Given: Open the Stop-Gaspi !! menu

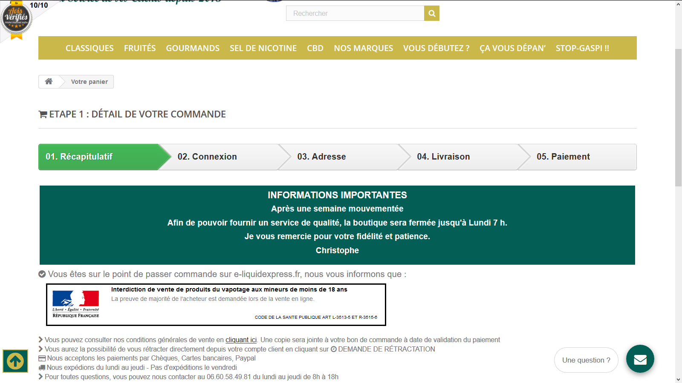Looking at the screenshot, I should click(x=582, y=48).
